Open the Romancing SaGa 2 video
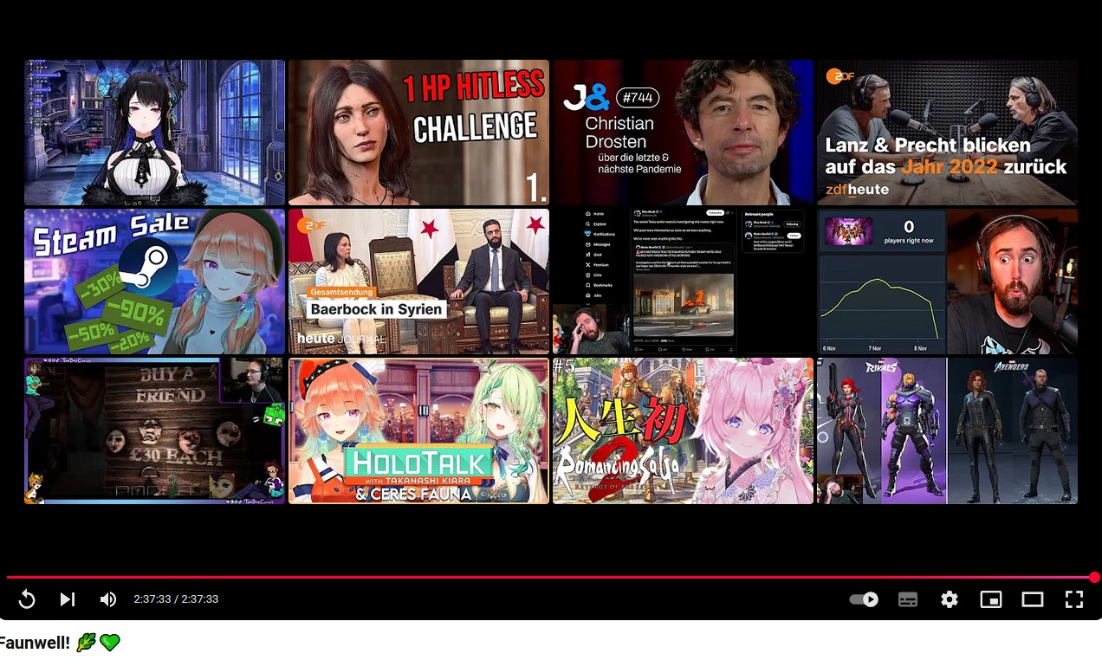This screenshot has height=660, width=1102. click(683, 430)
